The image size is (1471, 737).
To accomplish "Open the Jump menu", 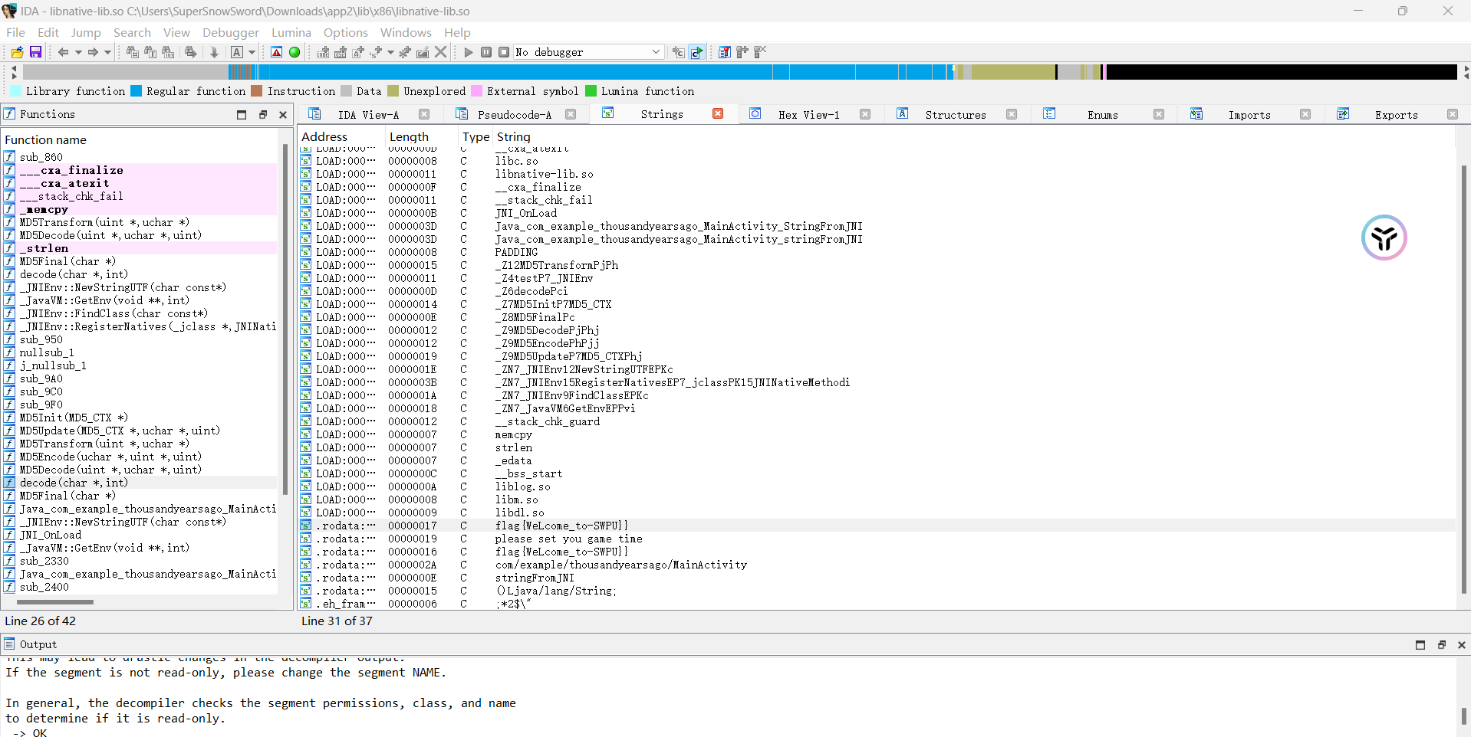I will 86,32.
